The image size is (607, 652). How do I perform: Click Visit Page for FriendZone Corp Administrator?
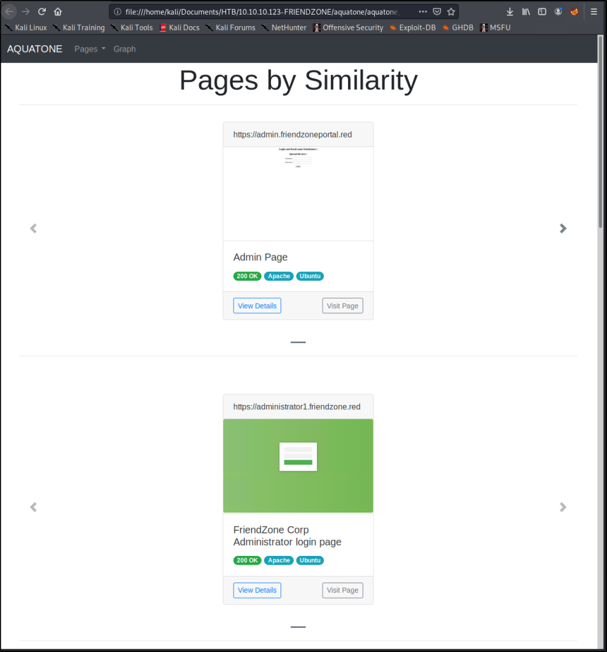click(x=342, y=590)
